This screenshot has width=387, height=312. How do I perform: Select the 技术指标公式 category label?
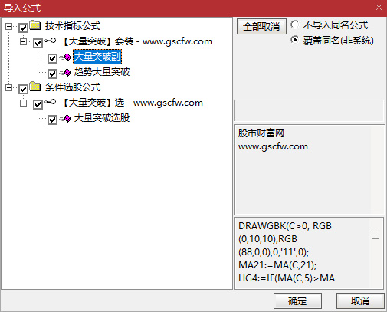click(x=73, y=26)
